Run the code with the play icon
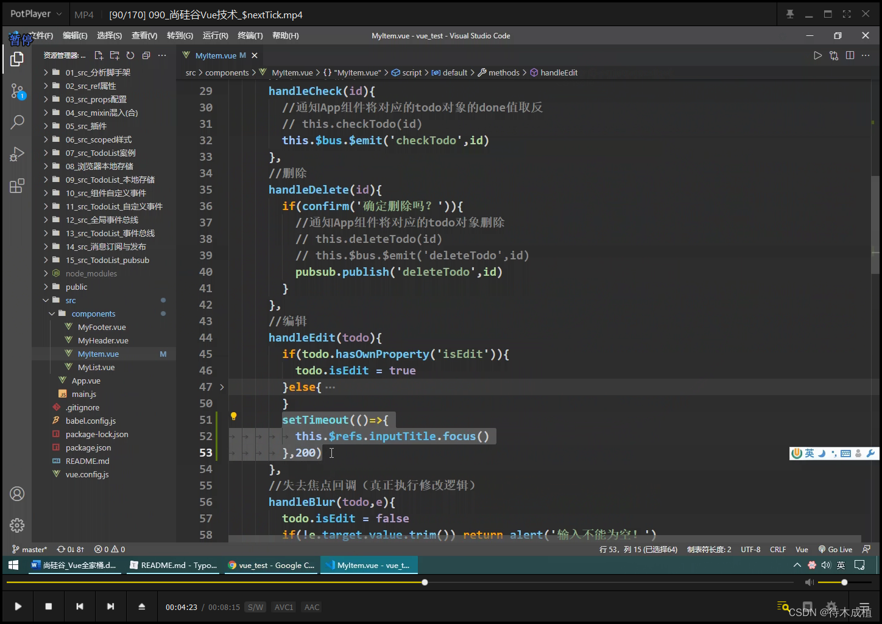 [x=818, y=55]
